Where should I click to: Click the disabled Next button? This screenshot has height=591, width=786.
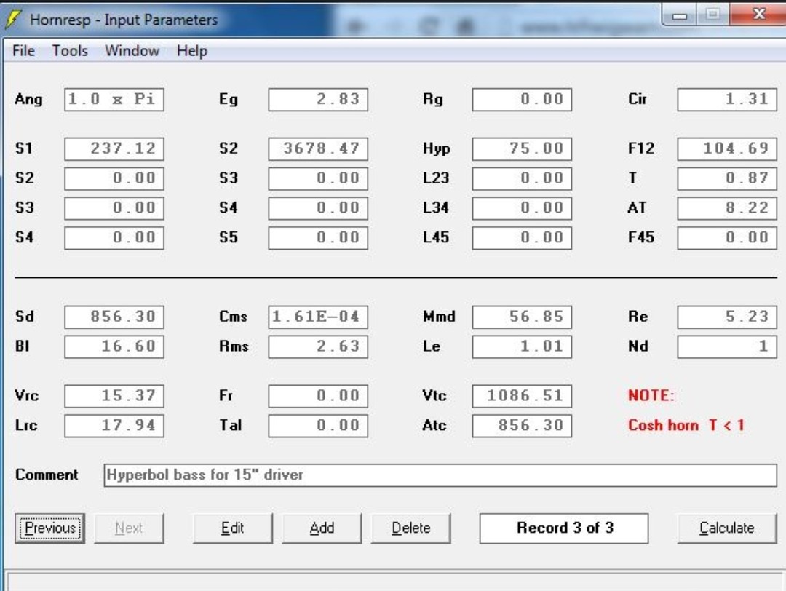tap(129, 528)
